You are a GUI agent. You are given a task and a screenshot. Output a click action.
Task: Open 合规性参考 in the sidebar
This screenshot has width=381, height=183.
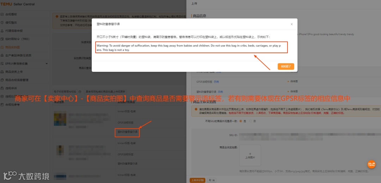click(13, 105)
